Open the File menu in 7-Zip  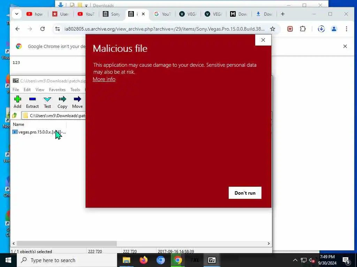16,89
